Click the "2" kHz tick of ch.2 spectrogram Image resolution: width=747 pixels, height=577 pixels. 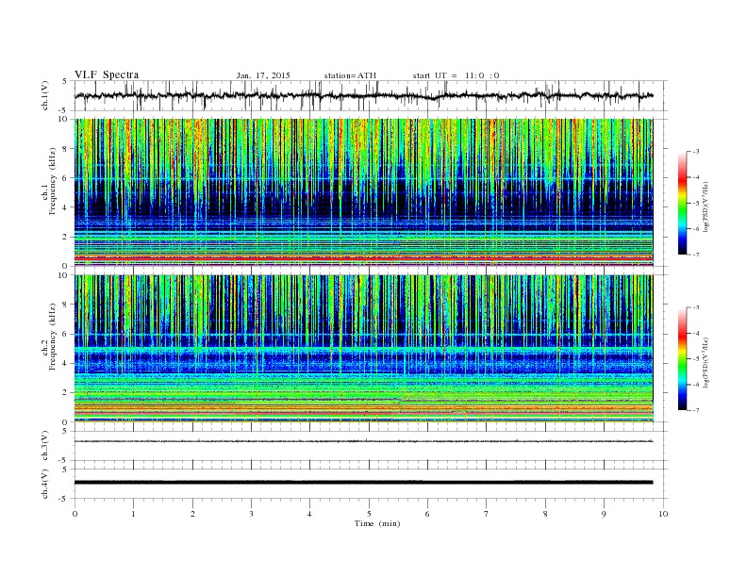(65, 393)
